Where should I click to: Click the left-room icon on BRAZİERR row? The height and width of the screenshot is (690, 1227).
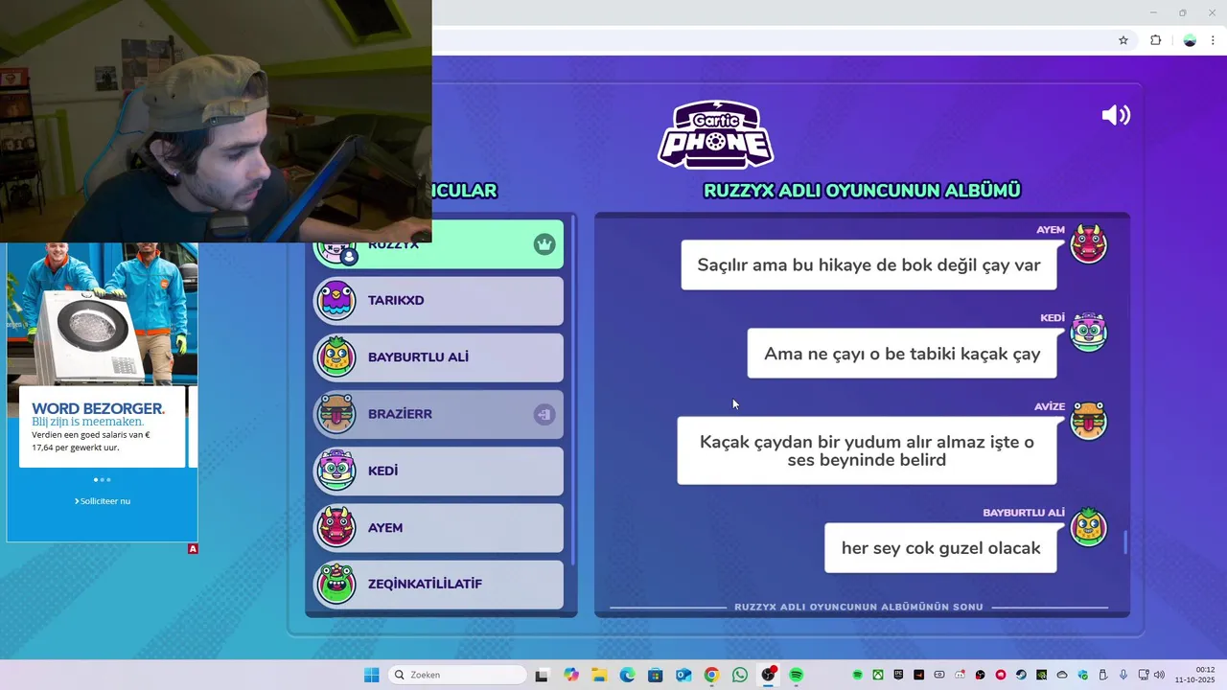click(x=544, y=414)
